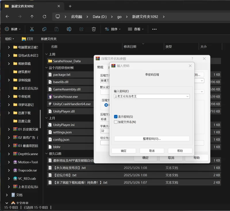Collapse the 上周 group
This screenshot has height=211, width=230.
click(47, 54)
